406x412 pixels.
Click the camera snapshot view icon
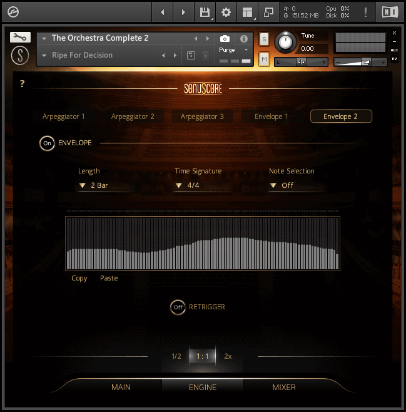pyautogui.click(x=225, y=39)
